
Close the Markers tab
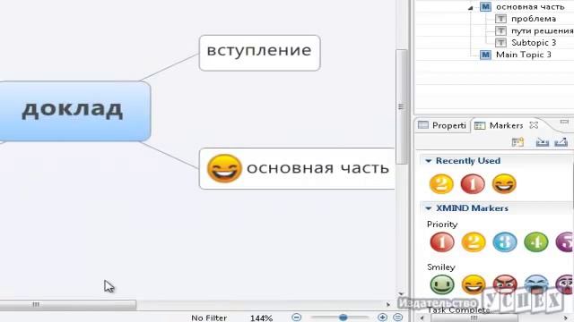click(x=535, y=125)
